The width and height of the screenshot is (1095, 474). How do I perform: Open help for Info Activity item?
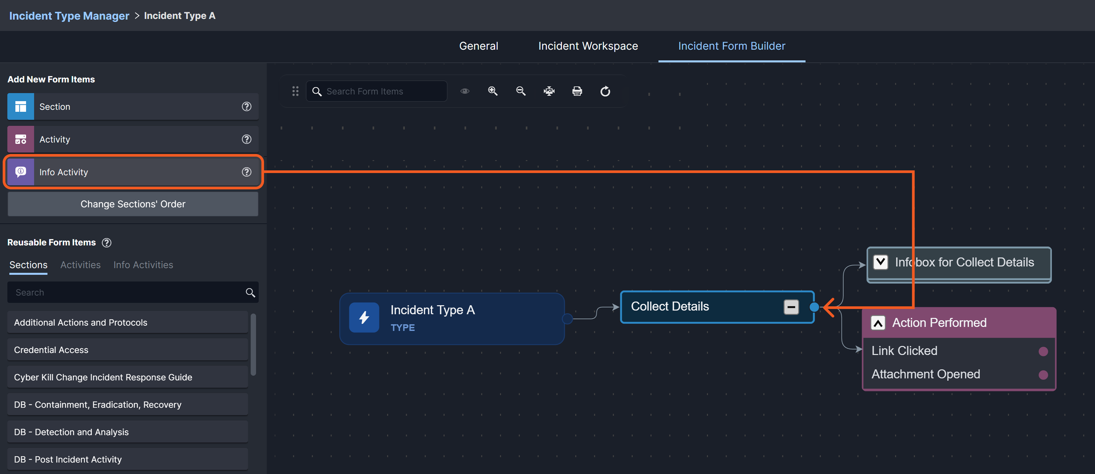pyautogui.click(x=247, y=172)
